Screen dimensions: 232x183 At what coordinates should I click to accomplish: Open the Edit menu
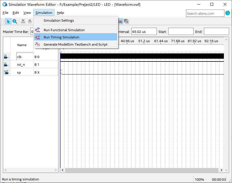point(16,13)
